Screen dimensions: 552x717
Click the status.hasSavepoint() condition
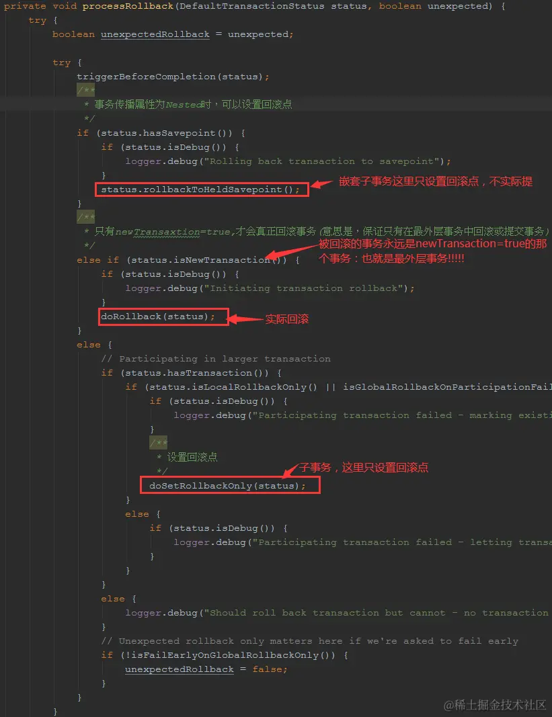167,133
